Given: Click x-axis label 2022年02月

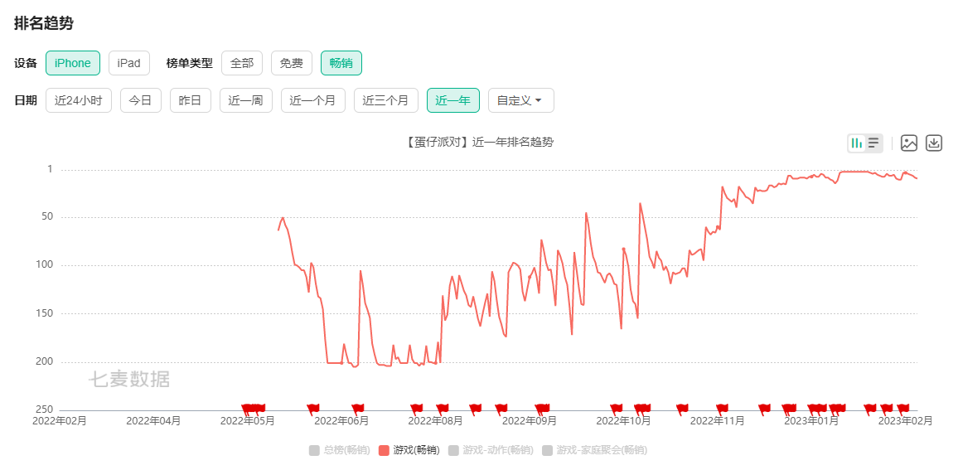Looking at the screenshot, I should (60, 420).
